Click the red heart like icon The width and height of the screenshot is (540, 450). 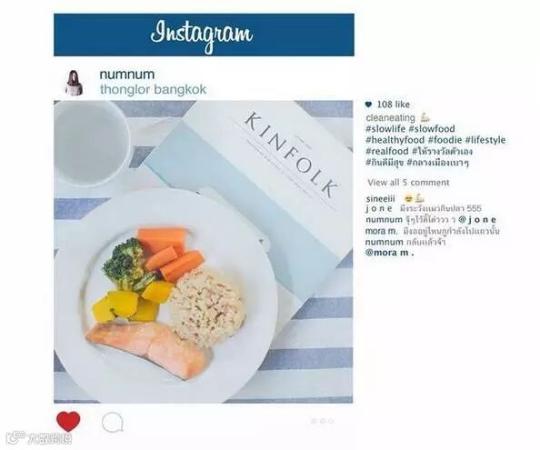[68, 421]
